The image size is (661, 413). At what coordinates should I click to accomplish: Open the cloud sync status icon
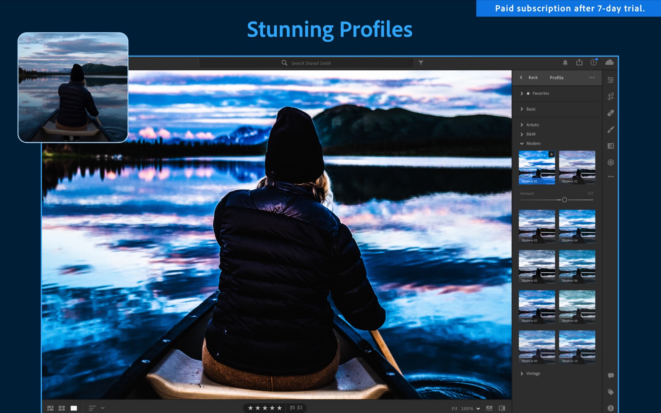(x=609, y=62)
